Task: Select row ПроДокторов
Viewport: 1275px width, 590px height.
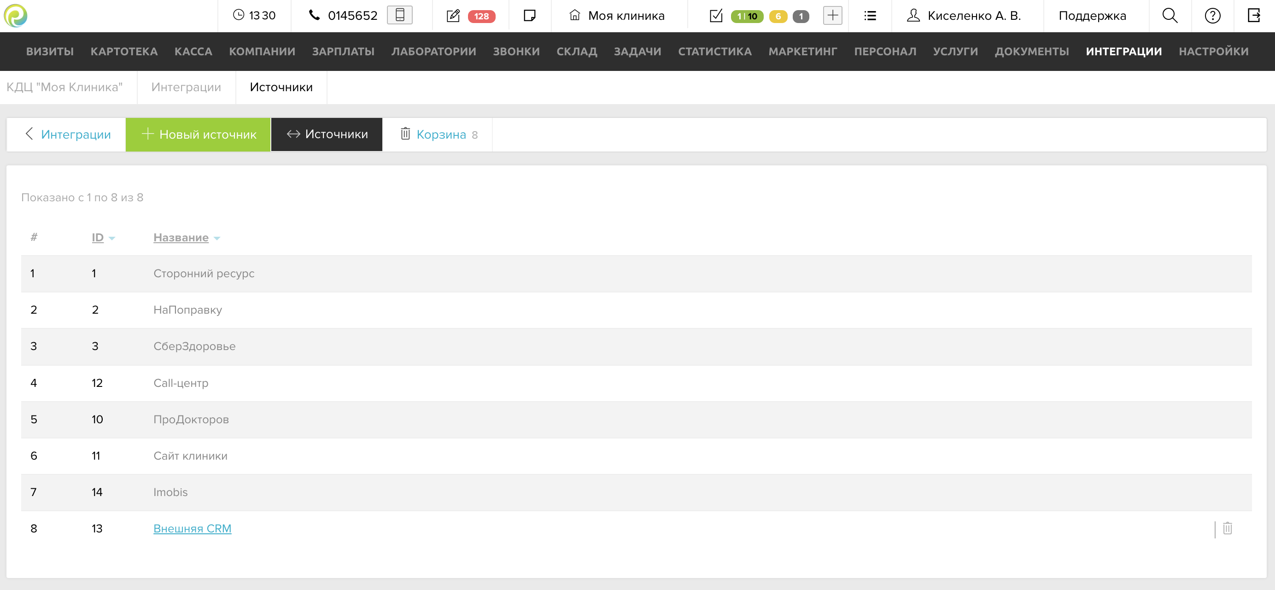Action: (636, 419)
